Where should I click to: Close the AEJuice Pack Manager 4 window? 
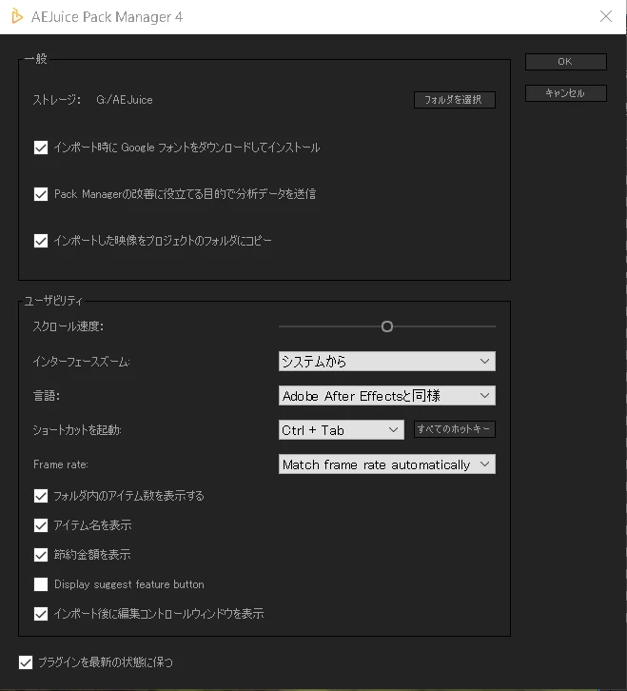(606, 16)
